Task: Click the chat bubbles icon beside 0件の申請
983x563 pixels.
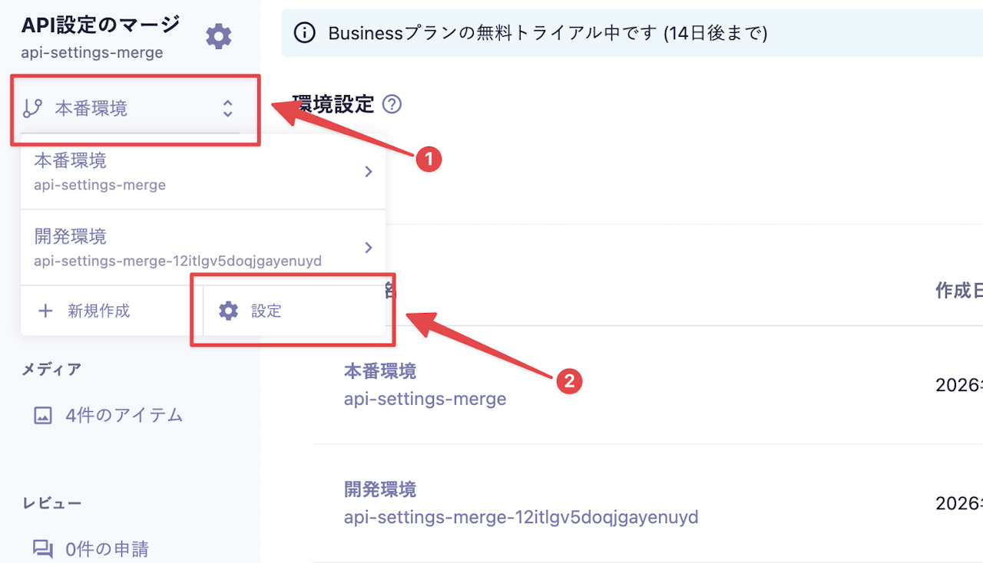Action: click(43, 549)
